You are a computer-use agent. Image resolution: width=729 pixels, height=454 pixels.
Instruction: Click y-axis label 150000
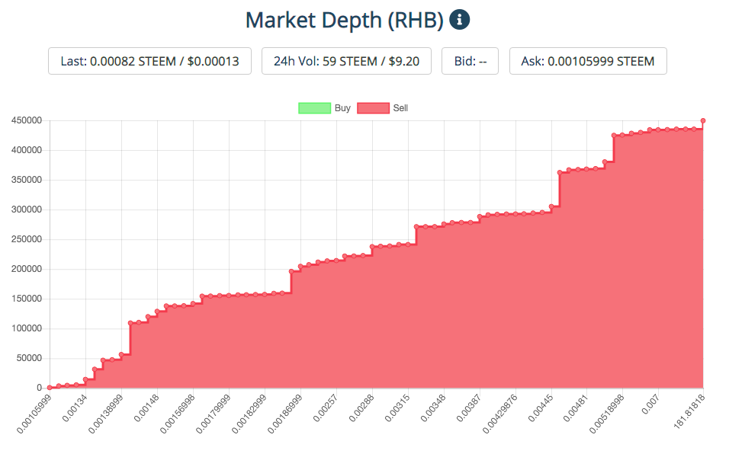pos(27,299)
